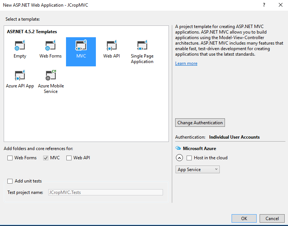Screen dimensions: 288x226
Task: Click the Microsoft Azure cloud icon
Action: point(178,148)
